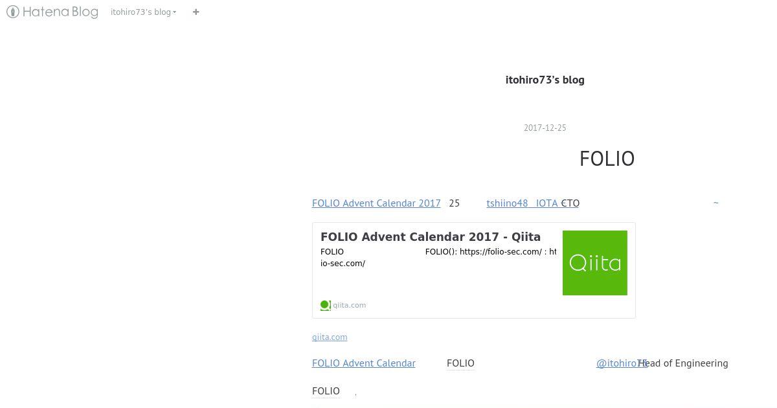Visit the @itohiro73 profile link
The width and height of the screenshot is (777, 408).
[622, 363]
